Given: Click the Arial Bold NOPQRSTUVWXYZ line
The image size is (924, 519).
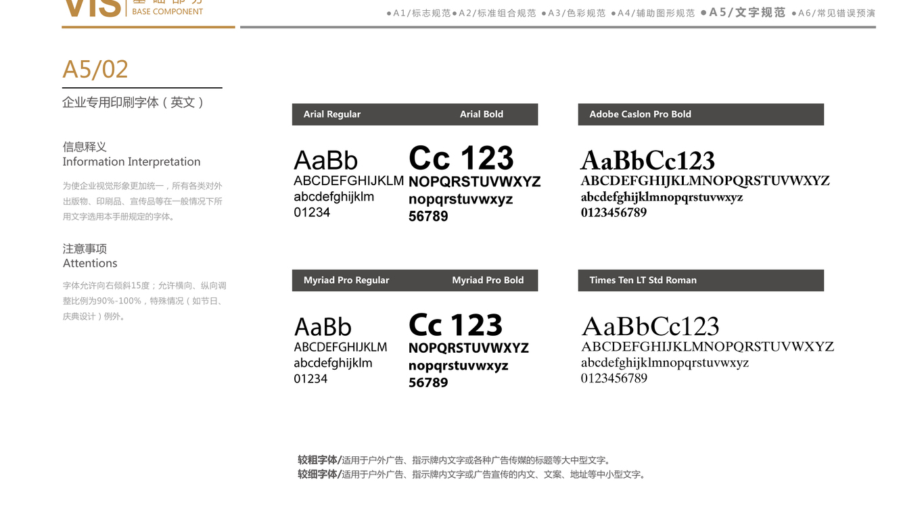Looking at the screenshot, I should pos(475,182).
